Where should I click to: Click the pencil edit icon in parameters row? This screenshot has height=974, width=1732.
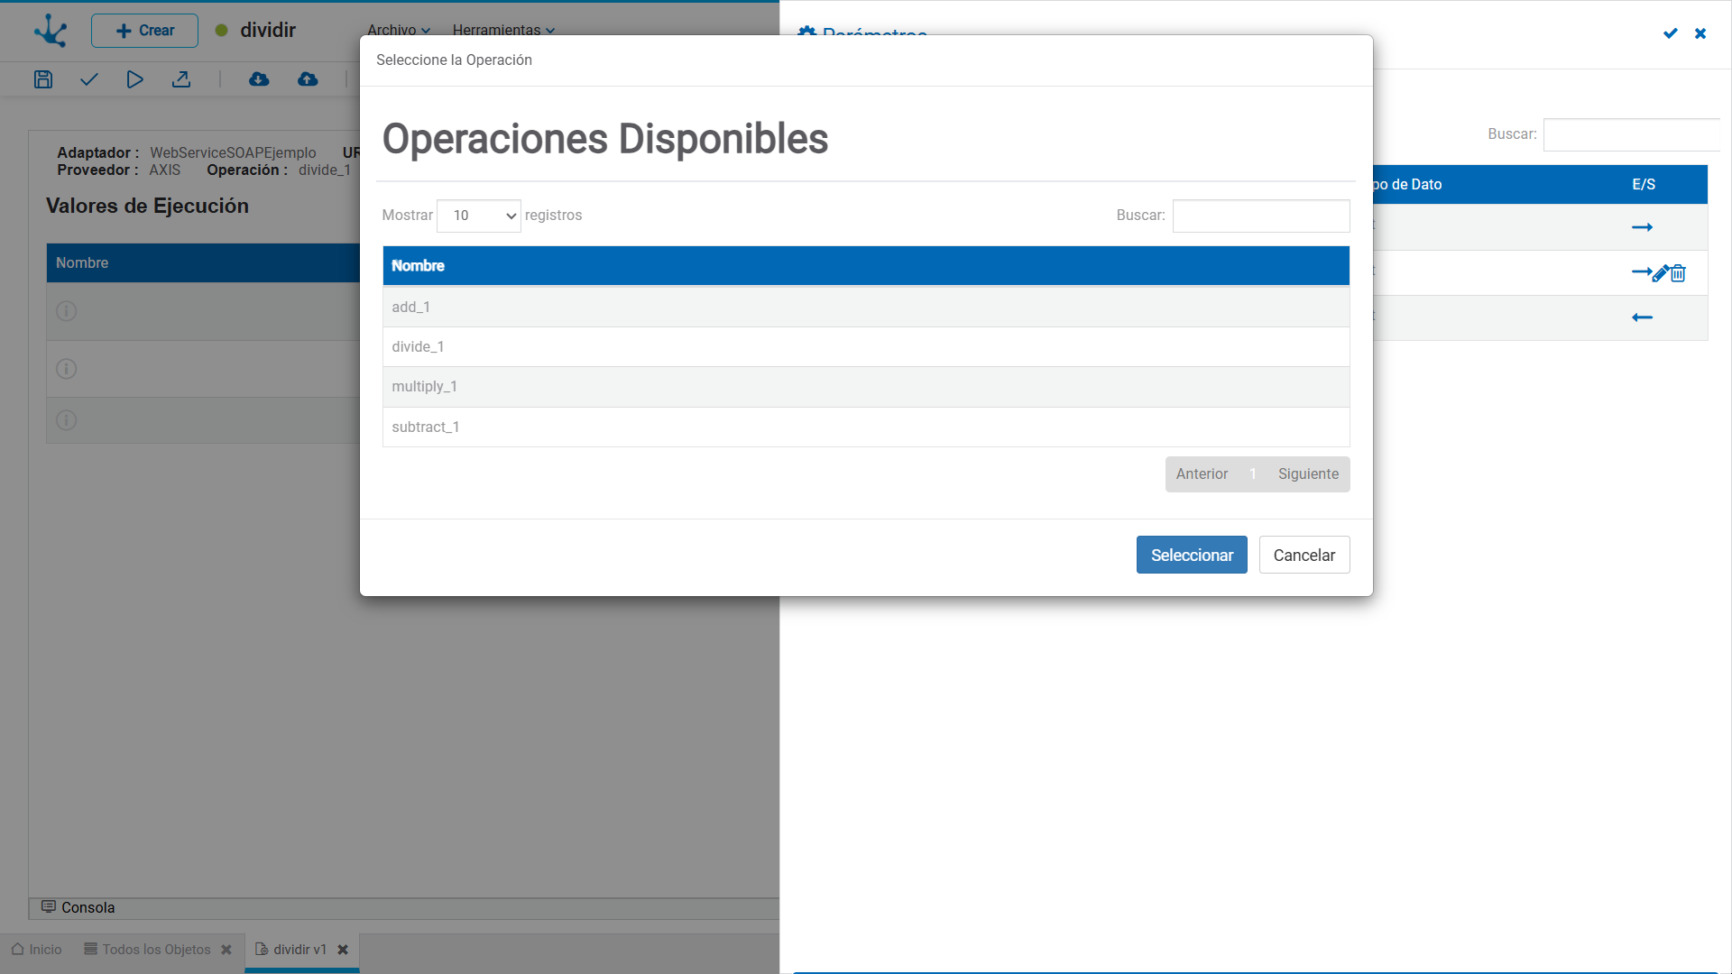(x=1660, y=273)
